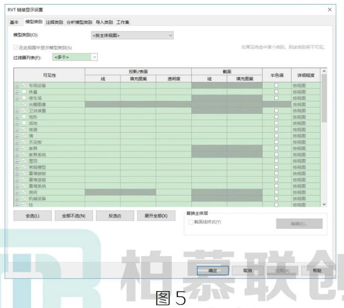Select the 天花板 row label
Viewport: 344px width, 308px height.
(35, 142)
